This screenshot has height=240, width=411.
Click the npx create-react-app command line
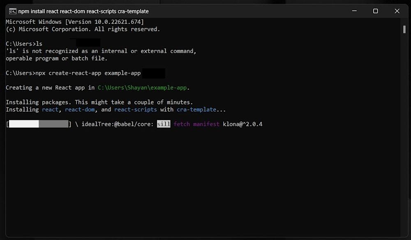[74, 73]
